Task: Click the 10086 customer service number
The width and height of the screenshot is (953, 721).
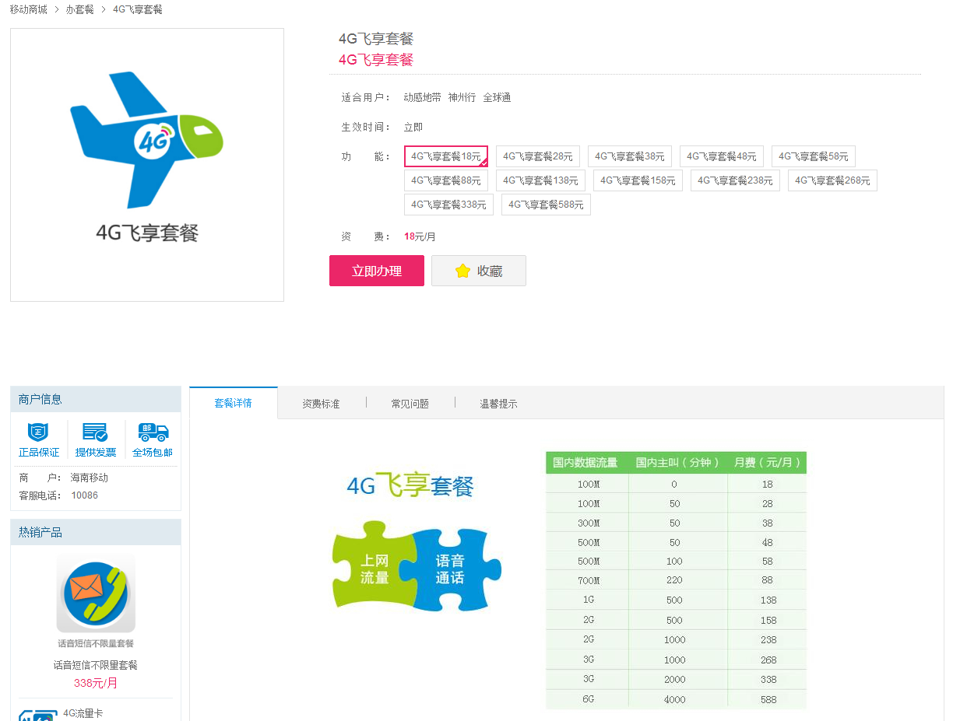Action: 85,495
